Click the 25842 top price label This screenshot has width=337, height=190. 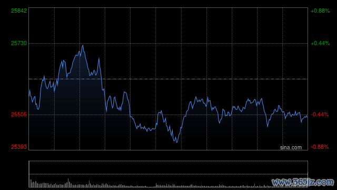(x=19, y=11)
